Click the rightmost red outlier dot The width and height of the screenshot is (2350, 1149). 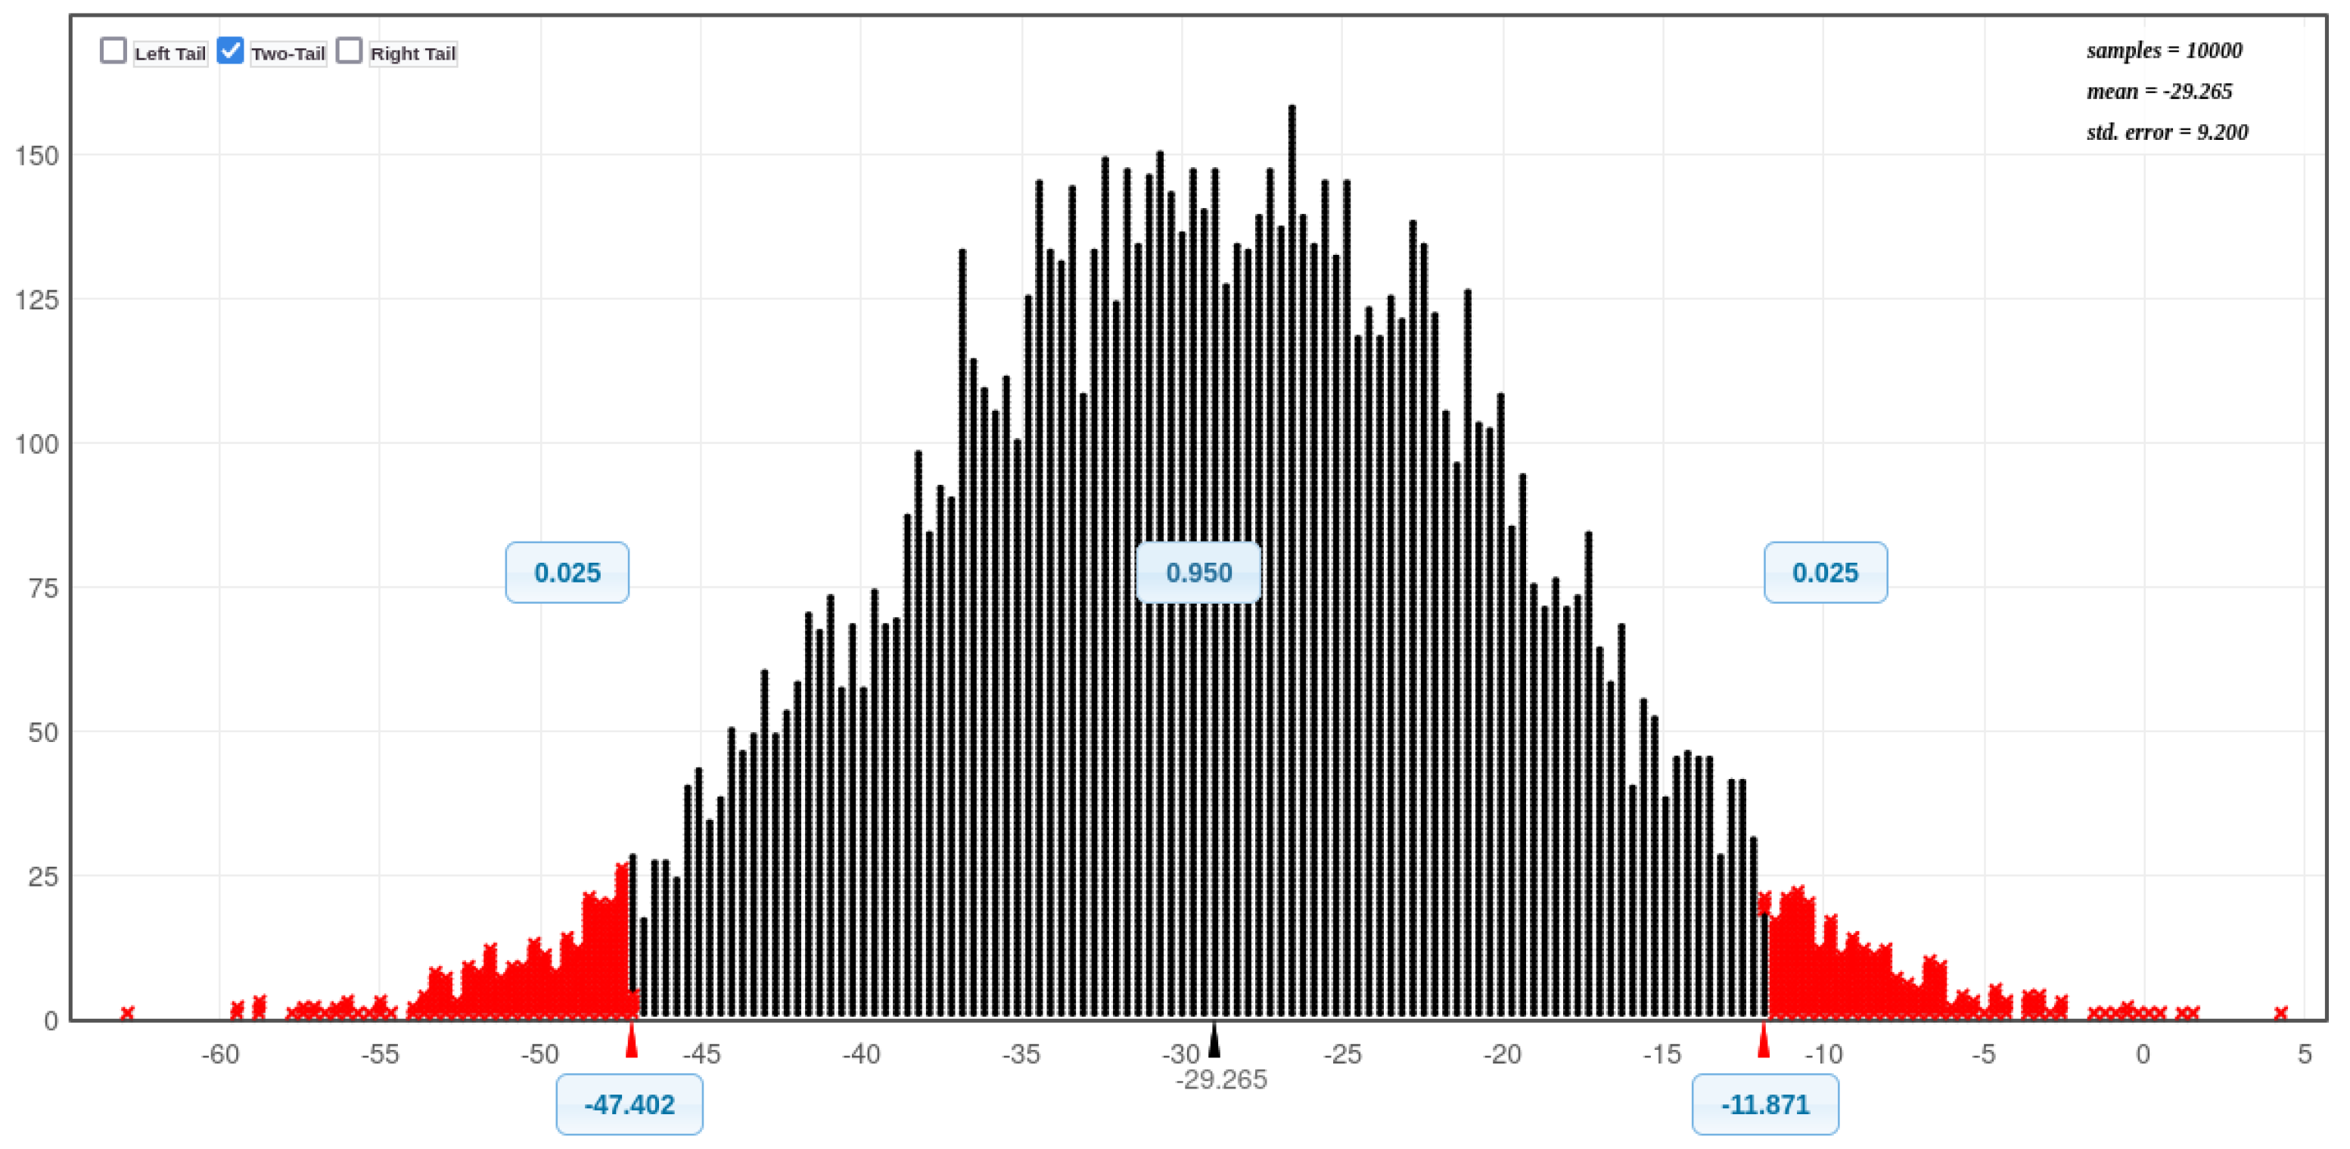pyautogui.click(x=2280, y=1013)
